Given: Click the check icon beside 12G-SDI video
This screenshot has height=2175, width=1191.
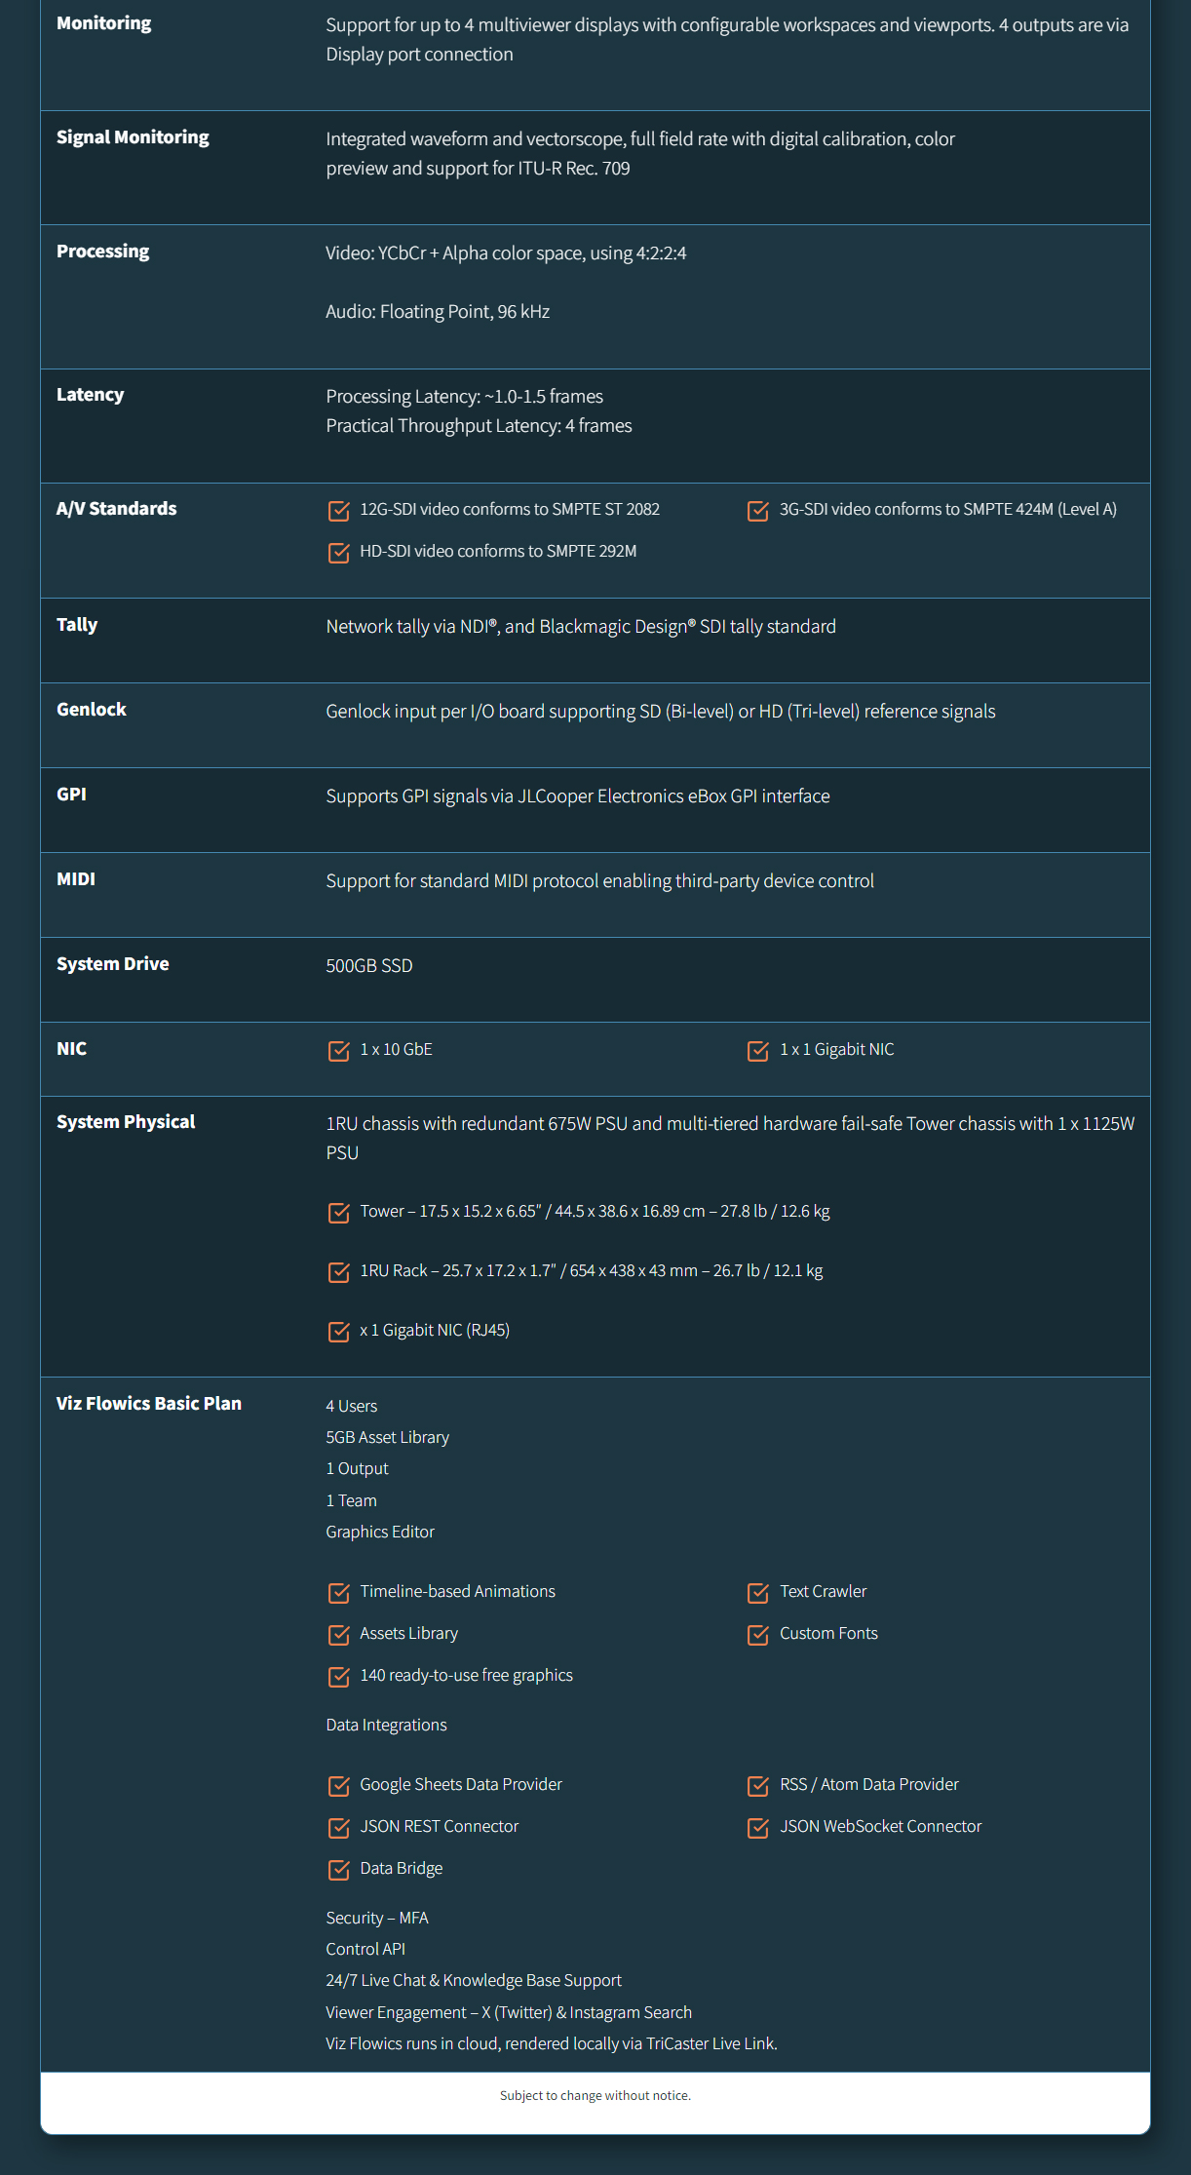Looking at the screenshot, I should [338, 510].
